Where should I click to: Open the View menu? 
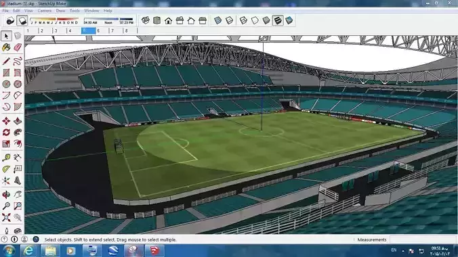pos(28,11)
